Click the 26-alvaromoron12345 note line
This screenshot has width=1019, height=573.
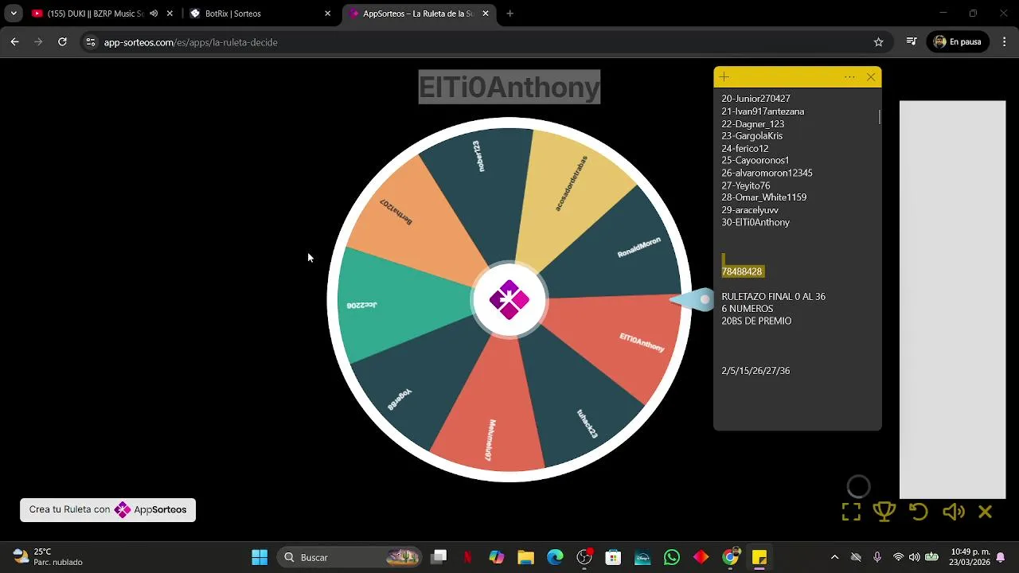pos(767,173)
